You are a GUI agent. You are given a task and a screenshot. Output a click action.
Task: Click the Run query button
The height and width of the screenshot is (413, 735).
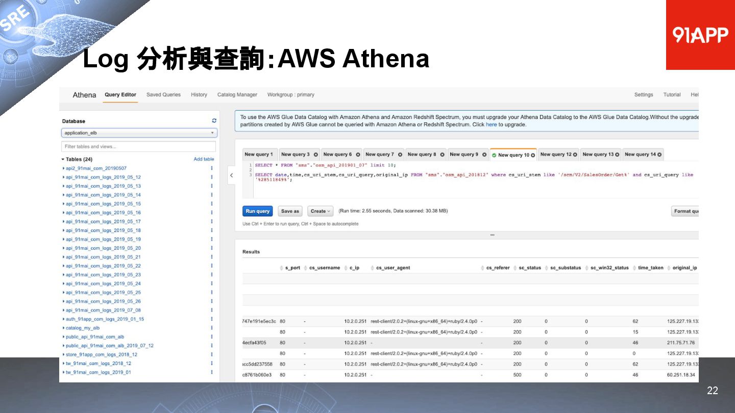pos(258,211)
